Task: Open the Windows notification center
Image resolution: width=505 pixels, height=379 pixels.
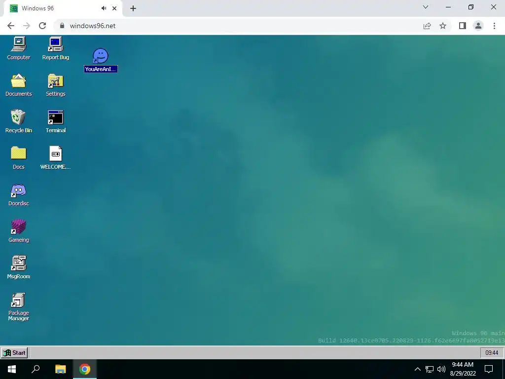Action: (489, 369)
